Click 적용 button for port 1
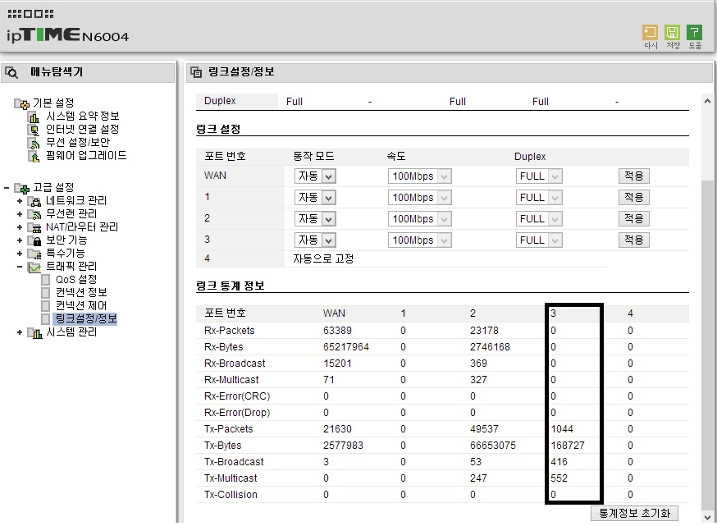Viewport: 717px width, 526px height. 634,198
